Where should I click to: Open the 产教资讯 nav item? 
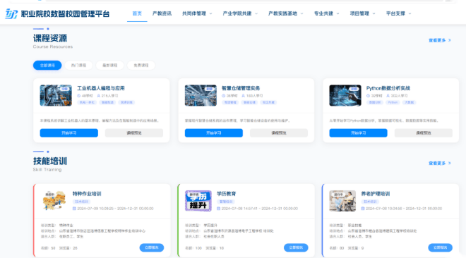coord(162,13)
